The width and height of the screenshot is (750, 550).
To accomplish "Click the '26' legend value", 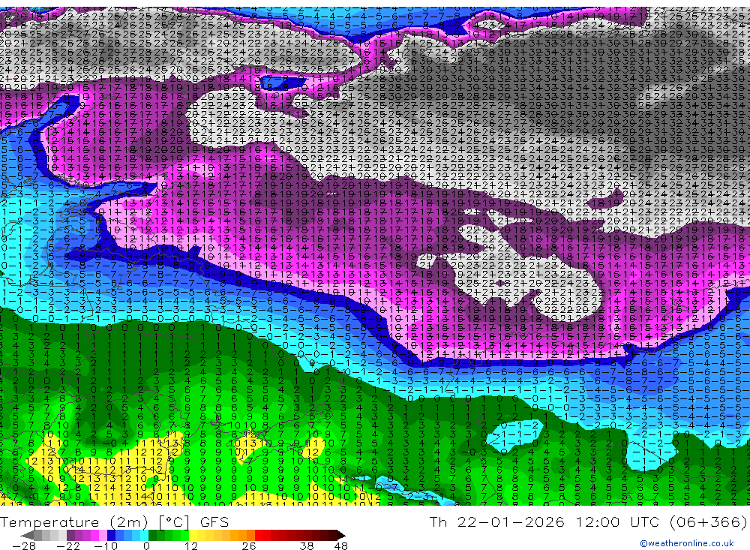I will (x=249, y=545).
